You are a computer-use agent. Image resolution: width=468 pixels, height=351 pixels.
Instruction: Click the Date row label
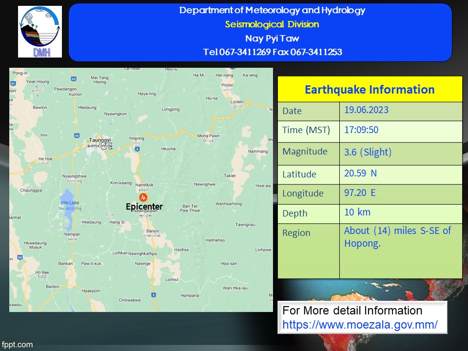[x=292, y=111]
